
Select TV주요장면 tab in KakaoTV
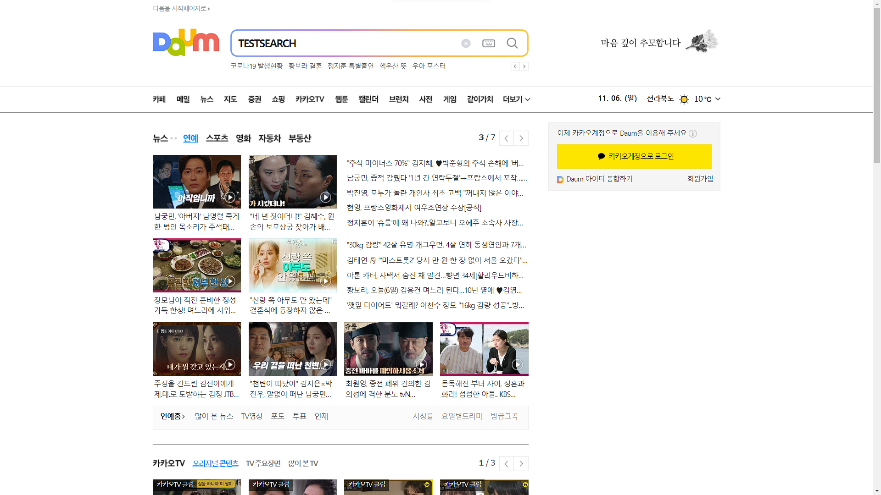(x=263, y=463)
